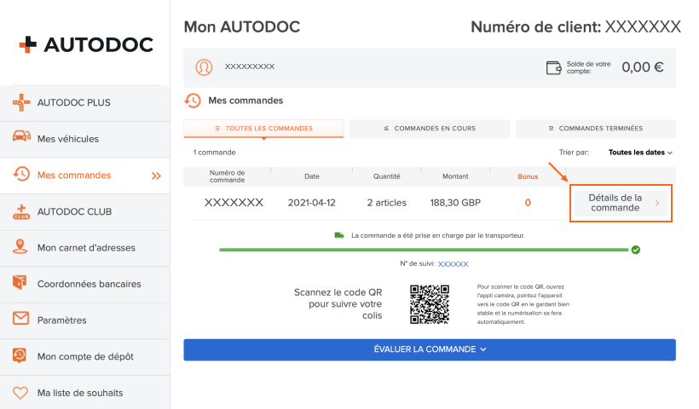Switch to Commandes terminées tab
The height and width of the screenshot is (409, 699).
coord(595,129)
